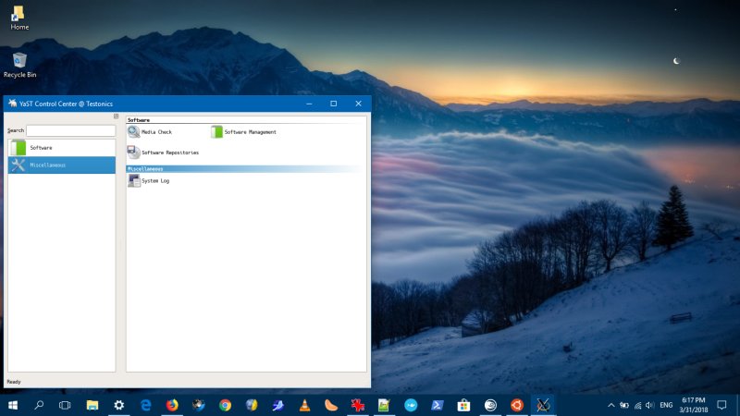Close the YaST Control Center window
Viewport: 740px width, 416px height.
(358, 104)
